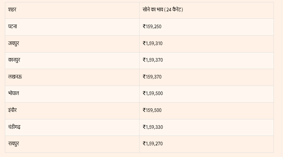
Task: Select the कानपुर city cell
Action: pos(15,60)
